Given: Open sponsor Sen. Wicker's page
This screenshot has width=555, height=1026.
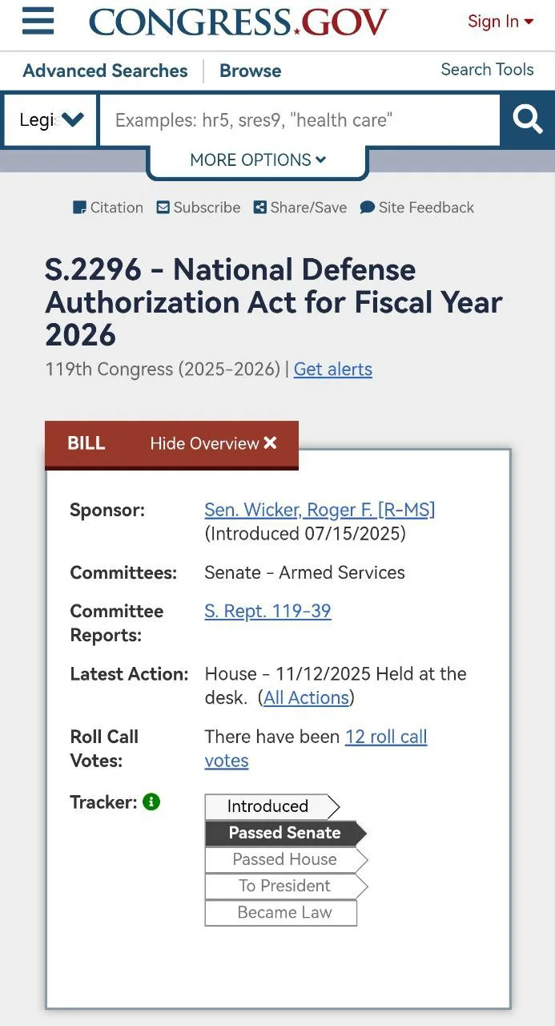Looking at the screenshot, I should point(320,510).
